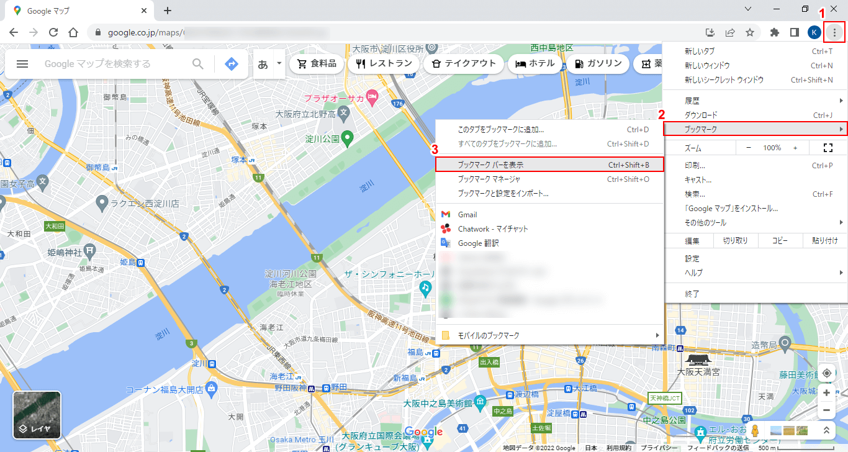This screenshot has height=452, width=848.
Task: Open the extensions puzzle icon
Action: click(774, 32)
